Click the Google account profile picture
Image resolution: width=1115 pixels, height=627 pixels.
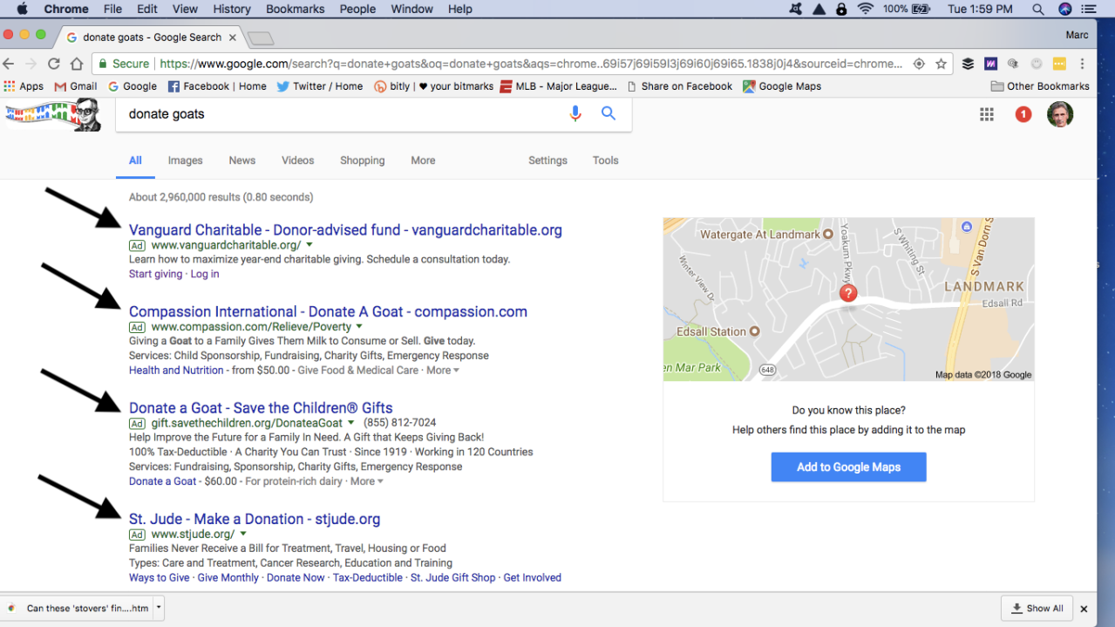pyautogui.click(x=1059, y=114)
